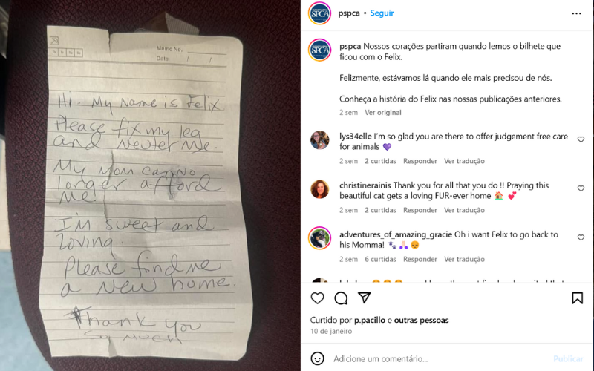594x371 pixels.
Task: Click the Adicione um comentário field
Action: tap(440, 358)
